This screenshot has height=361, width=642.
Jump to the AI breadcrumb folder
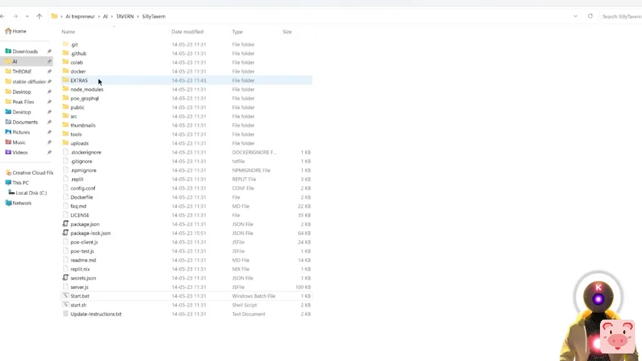point(105,16)
